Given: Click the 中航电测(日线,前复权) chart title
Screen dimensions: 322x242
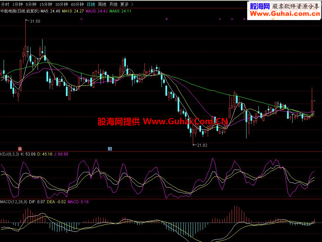Looking at the screenshot, I should pyautogui.click(x=20, y=11).
